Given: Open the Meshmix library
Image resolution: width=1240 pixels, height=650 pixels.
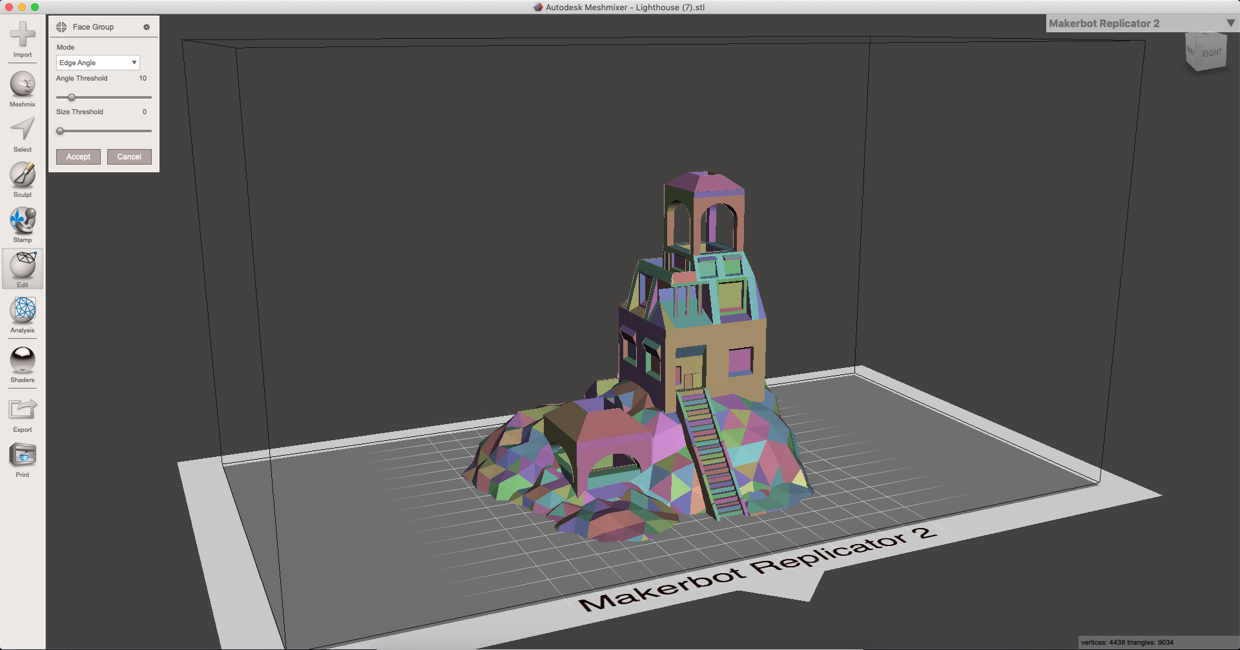Looking at the screenshot, I should [x=23, y=88].
